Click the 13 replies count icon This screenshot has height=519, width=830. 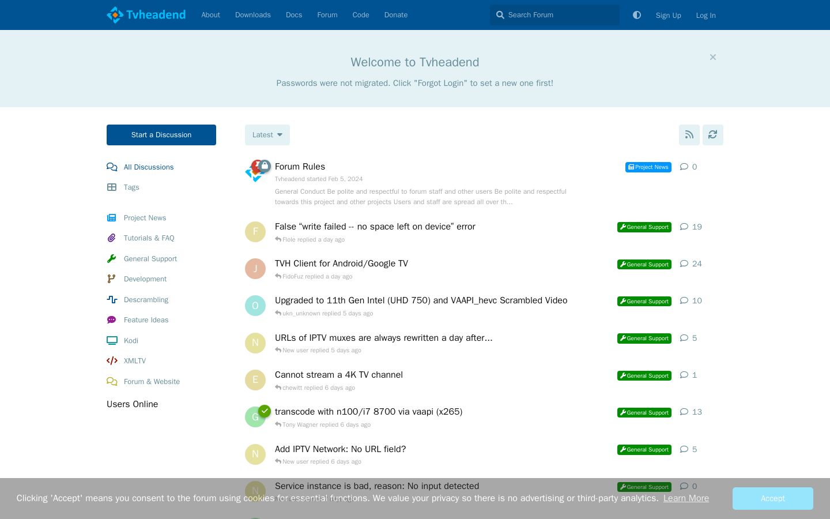click(684, 412)
